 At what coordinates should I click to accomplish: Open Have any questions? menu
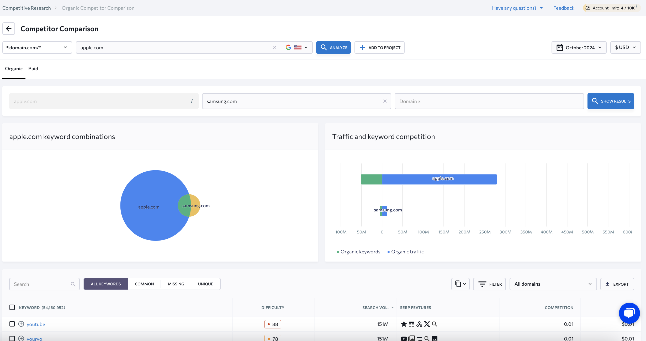(517, 8)
